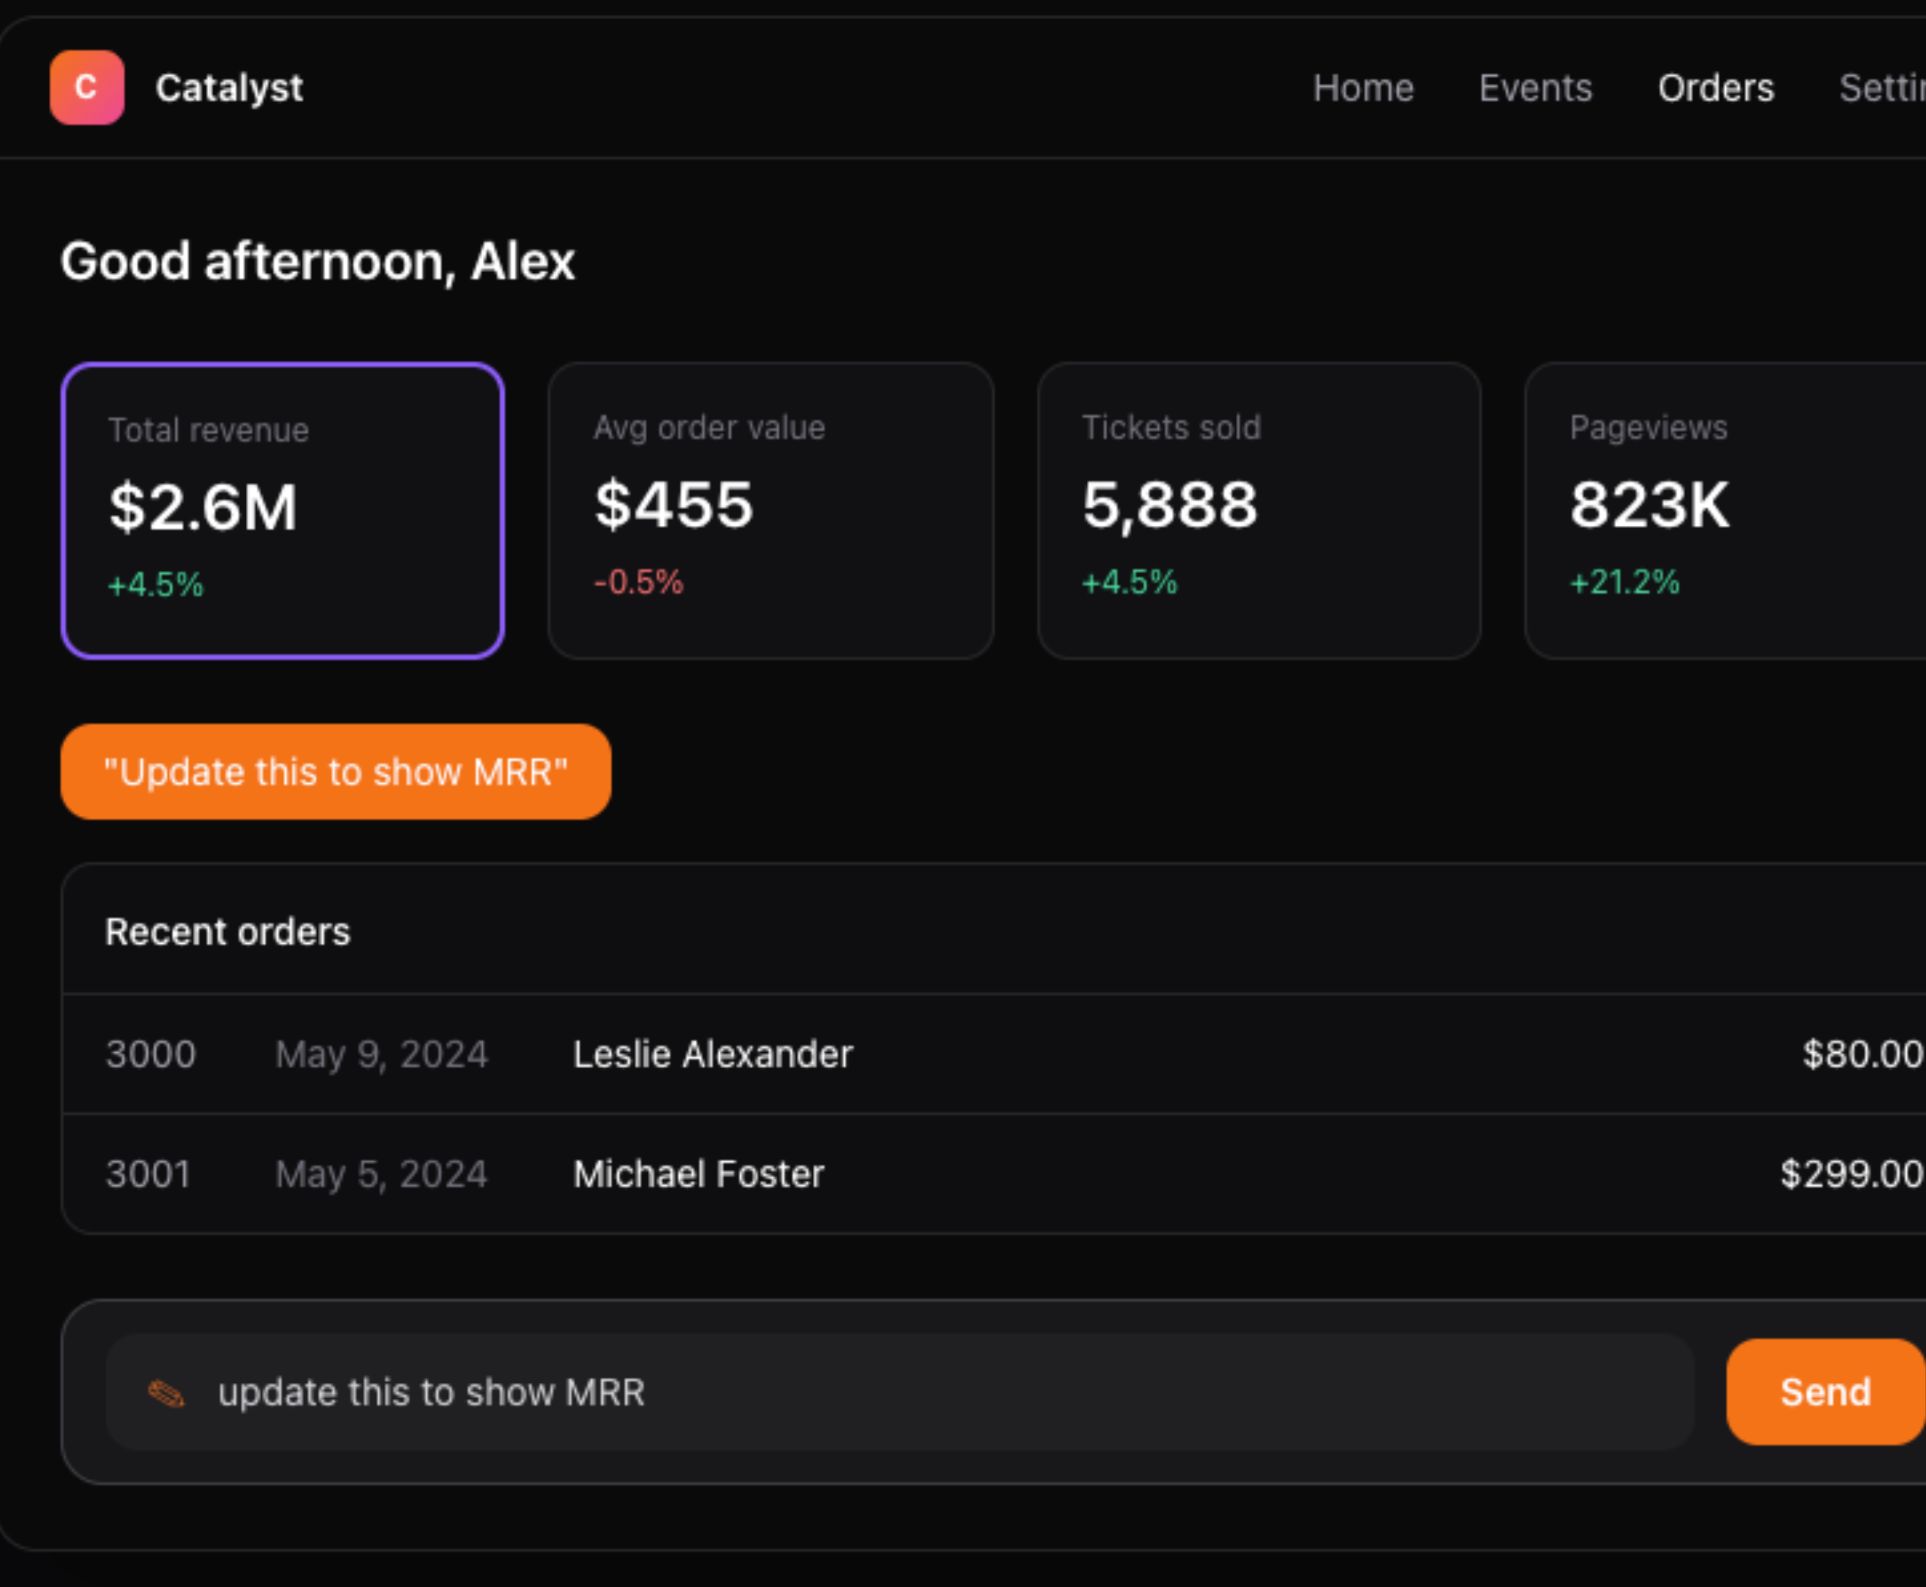Click order number 3000
The width and height of the screenshot is (1926, 1587).
click(x=151, y=1054)
